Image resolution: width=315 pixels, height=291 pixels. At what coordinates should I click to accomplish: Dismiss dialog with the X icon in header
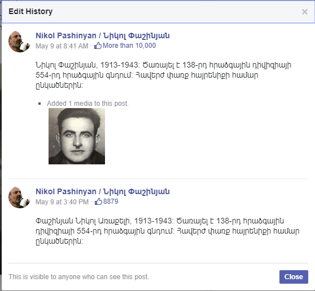pos(304,12)
